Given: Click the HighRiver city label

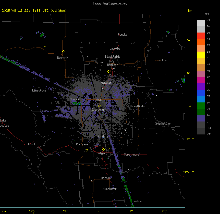Looking at the screenshot, I should click(x=110, y=189).
